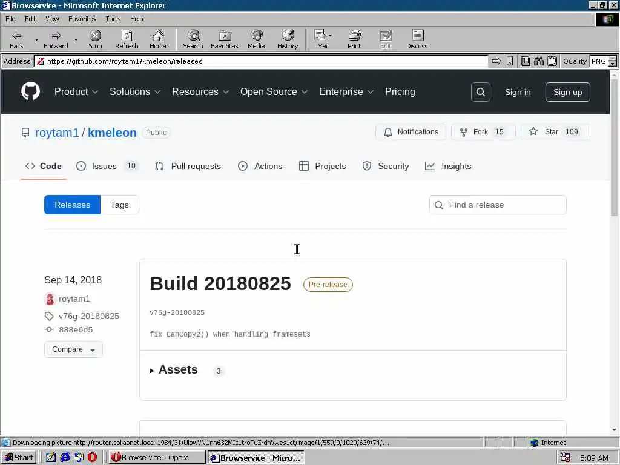This screenshot has width=620, height=465.
Task: Click the Forward toolbar button
Action: (56, 39)
